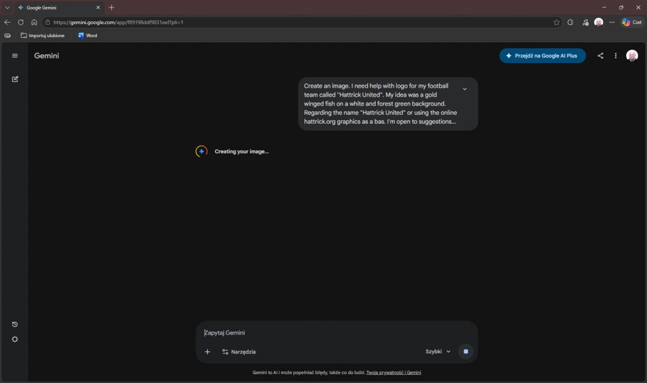Open the Narzędzia tools menu
This screenshot has height=383, width=647.
[x=239, y=351]
